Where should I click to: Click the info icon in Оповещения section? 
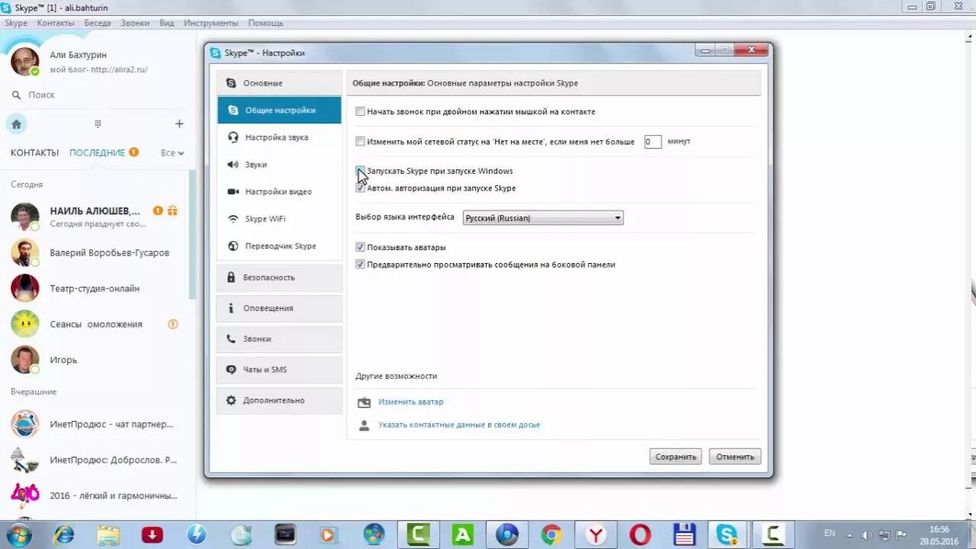click(x=231, y=308)
